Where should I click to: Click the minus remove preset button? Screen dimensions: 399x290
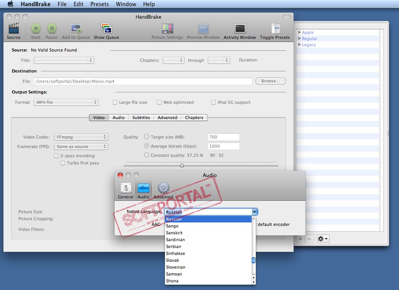pyautogui.click(x=309, y=238)
